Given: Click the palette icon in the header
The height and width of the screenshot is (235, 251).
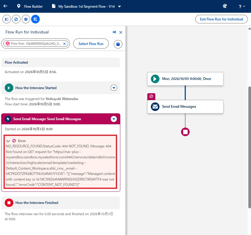Looking at the screenshot, I should [225, 6].
